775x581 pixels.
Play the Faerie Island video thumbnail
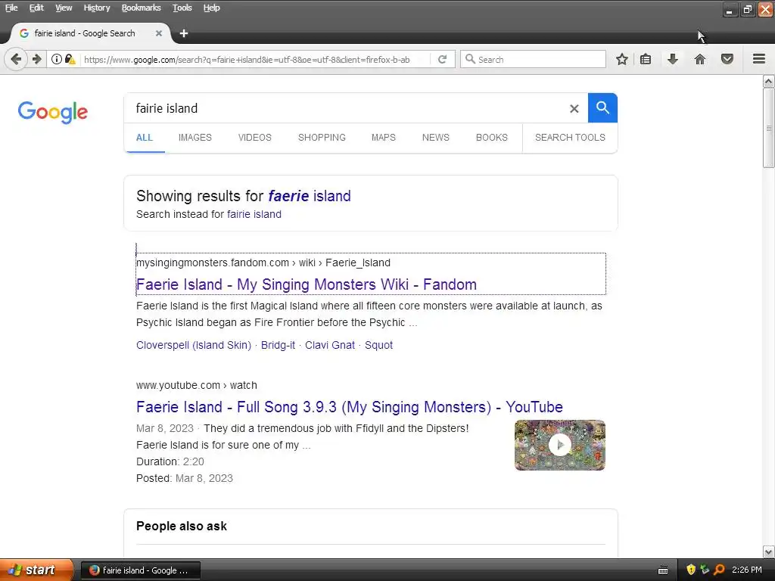560,445
